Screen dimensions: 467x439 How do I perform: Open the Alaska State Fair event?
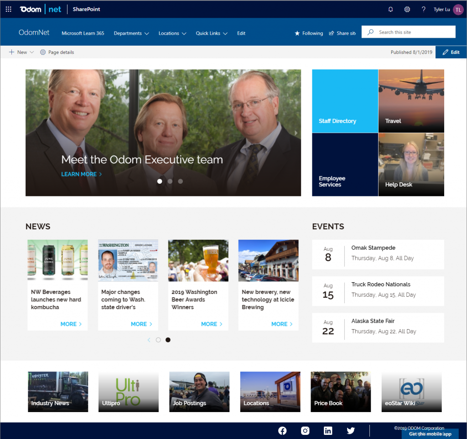click(x=378, y=328)
